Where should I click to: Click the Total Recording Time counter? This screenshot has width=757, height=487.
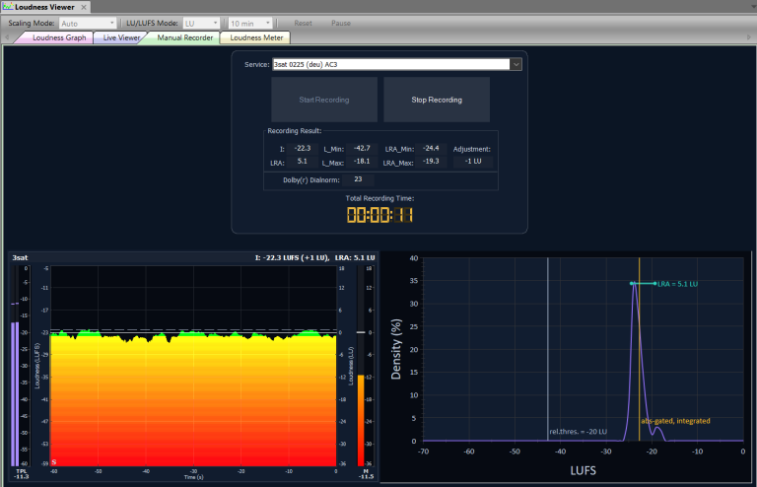click(x=379, y=215)
